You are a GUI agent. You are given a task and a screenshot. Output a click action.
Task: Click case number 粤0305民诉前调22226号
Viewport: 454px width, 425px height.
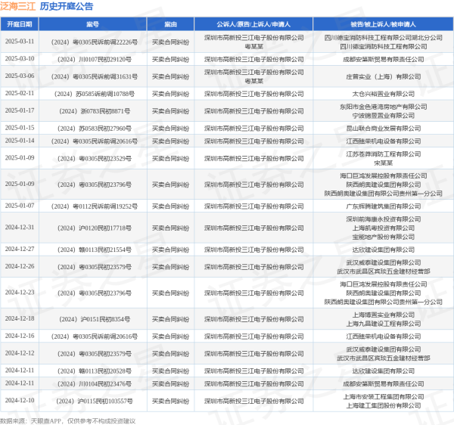click(x=95, y=42)
